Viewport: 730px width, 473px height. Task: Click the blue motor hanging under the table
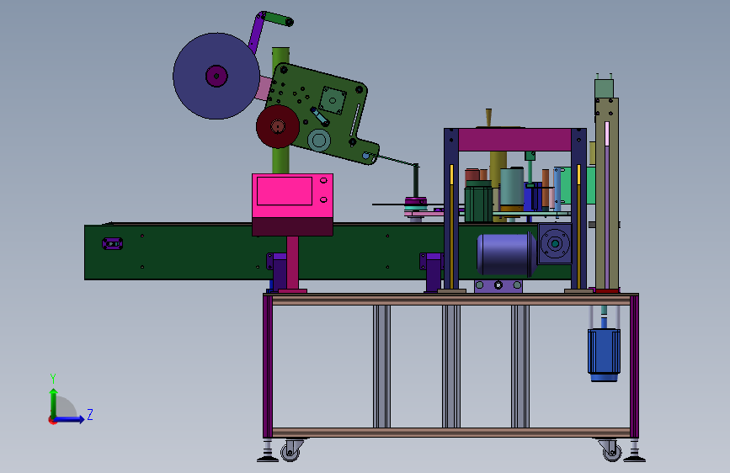(x=604, y=354)
